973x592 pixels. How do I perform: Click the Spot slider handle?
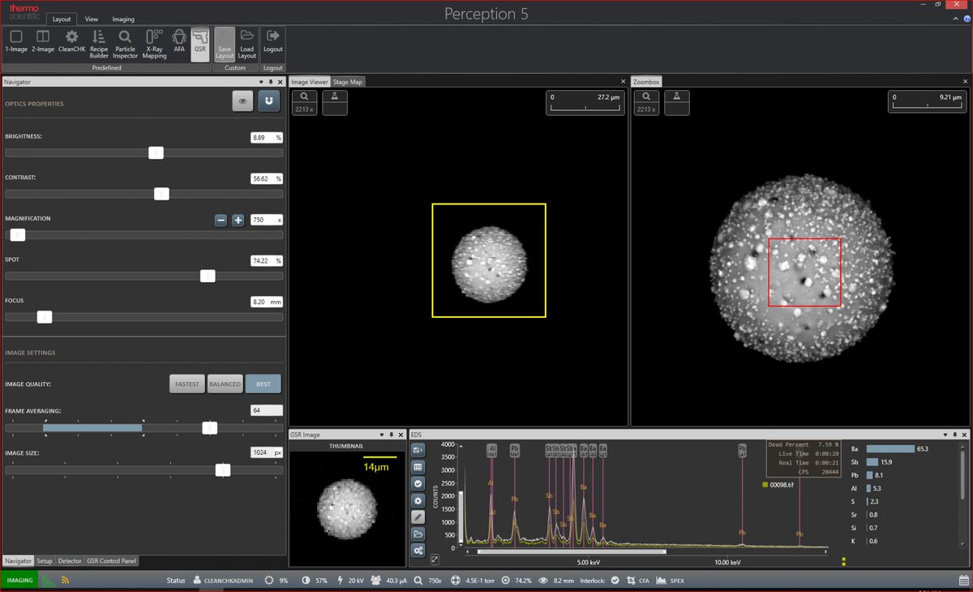[x=208, y=276]
